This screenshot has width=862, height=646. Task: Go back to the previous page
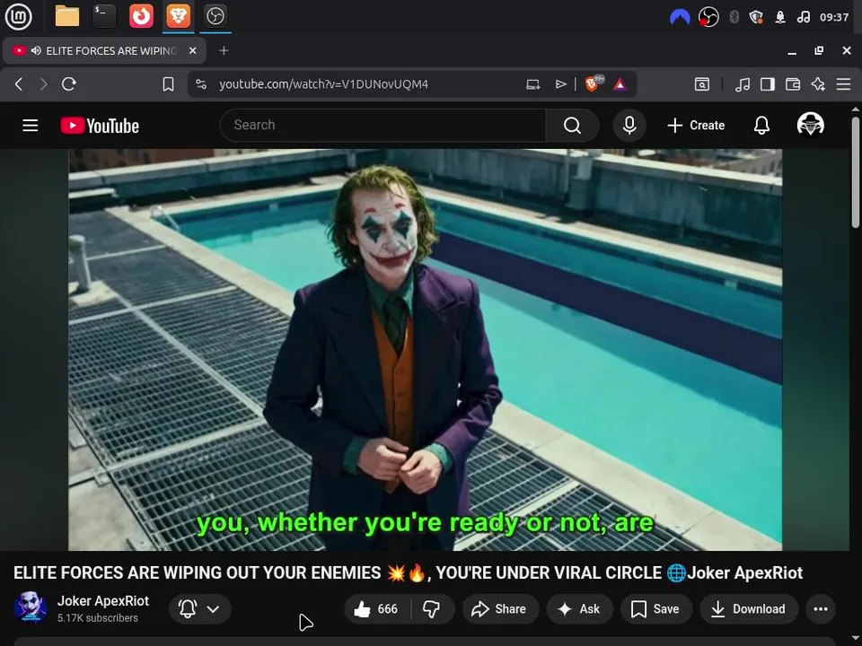(x=19, y=84)
